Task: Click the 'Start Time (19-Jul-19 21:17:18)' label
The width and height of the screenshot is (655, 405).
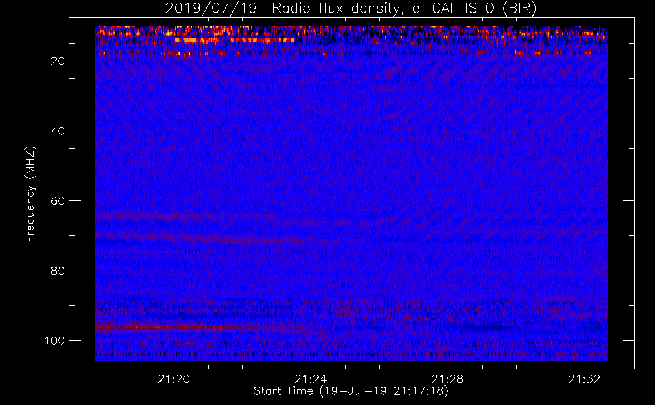Action: (x=351, y=391)
